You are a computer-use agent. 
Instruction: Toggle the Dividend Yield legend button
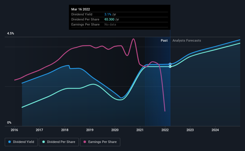pyautogui.click(x=21, y=142)
